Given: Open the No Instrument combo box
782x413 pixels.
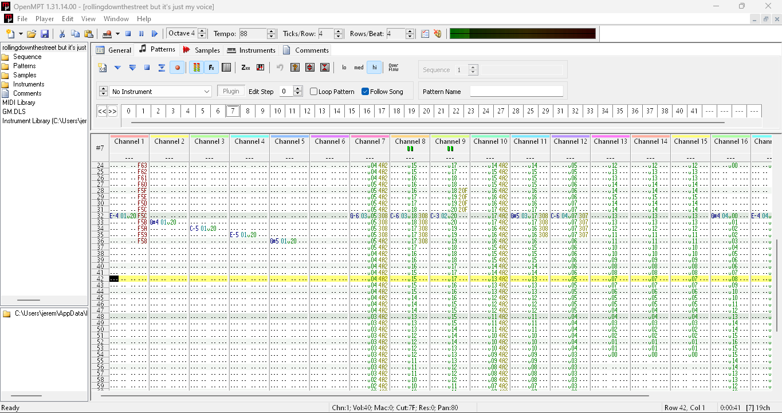Looking at the screenshot, I should [161, 92].
